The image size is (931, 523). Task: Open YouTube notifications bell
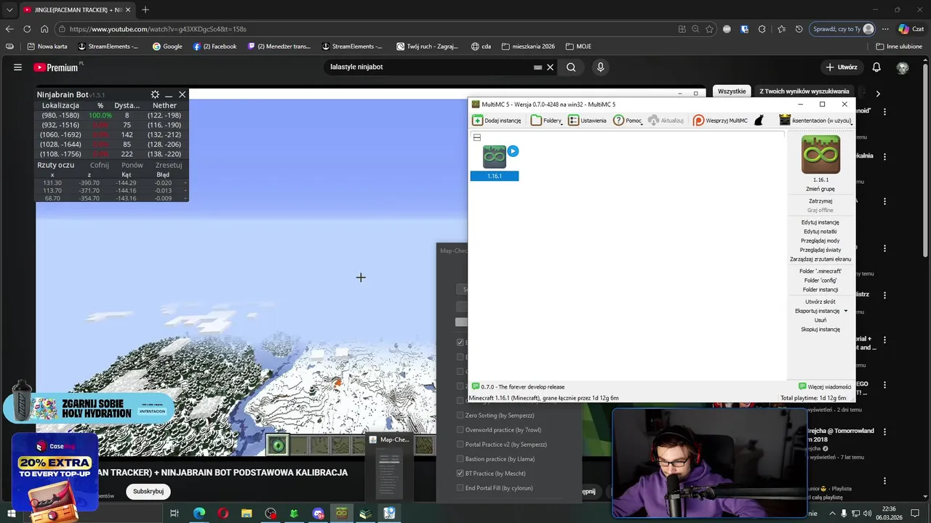pos(876,67)
